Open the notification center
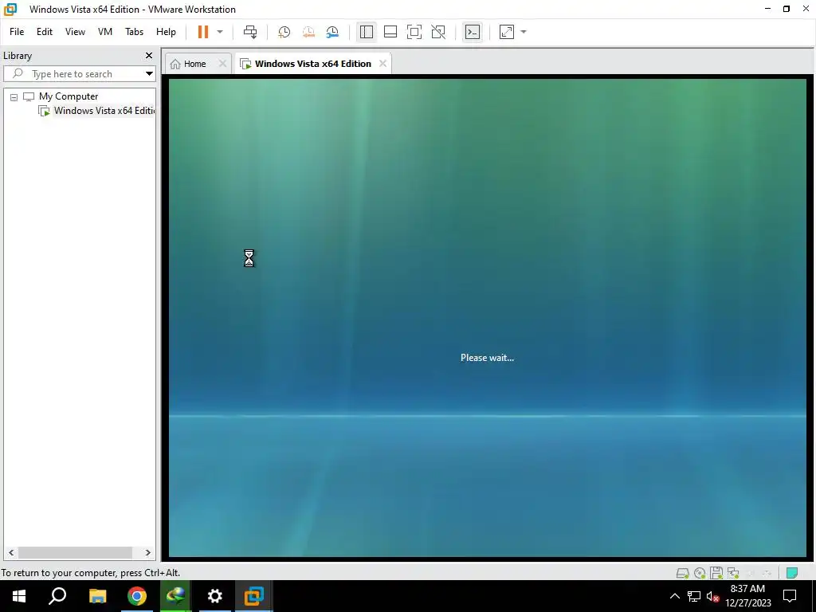The height and width of the screenshot is (612, 816). [790, 596]
